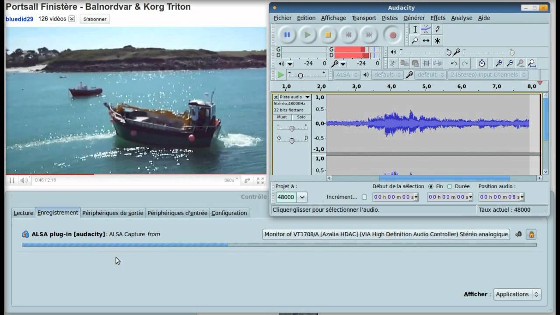
Task: Select the Multi-tool asterisk
Action: coord(437,41)
